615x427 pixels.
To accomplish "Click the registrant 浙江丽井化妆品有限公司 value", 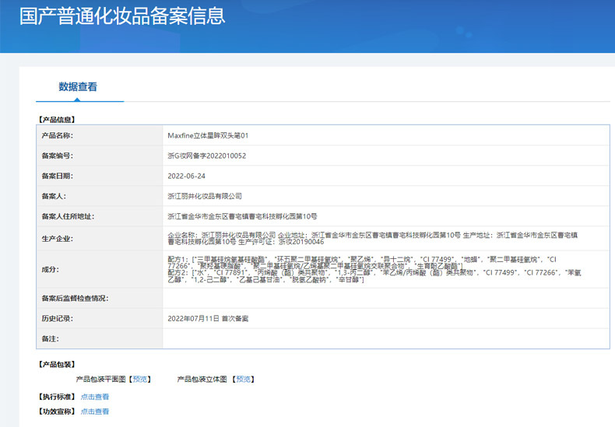I will click(205, 196).
